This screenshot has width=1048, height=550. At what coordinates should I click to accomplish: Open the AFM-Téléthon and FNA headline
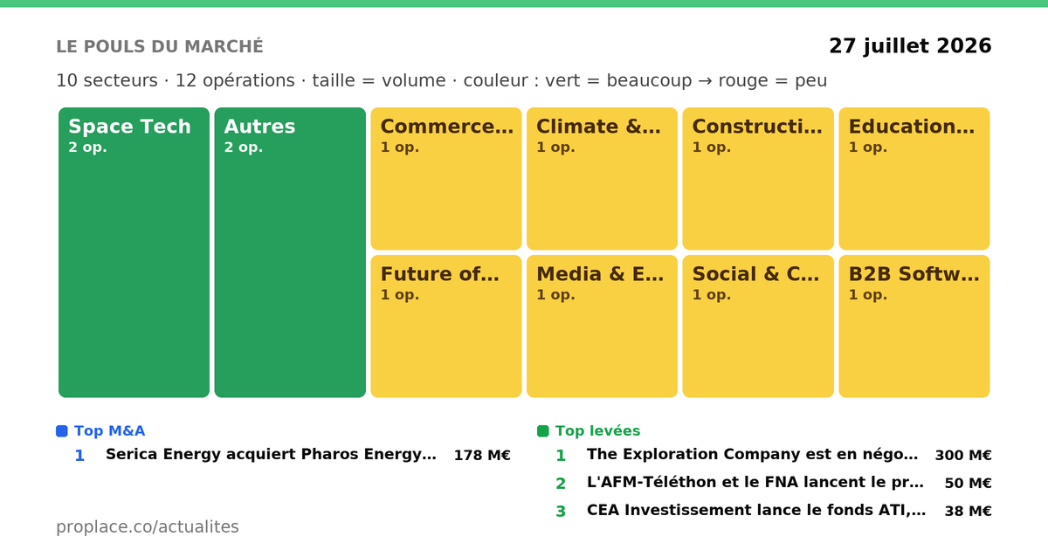pyautogui.click(x=755, y=483)
